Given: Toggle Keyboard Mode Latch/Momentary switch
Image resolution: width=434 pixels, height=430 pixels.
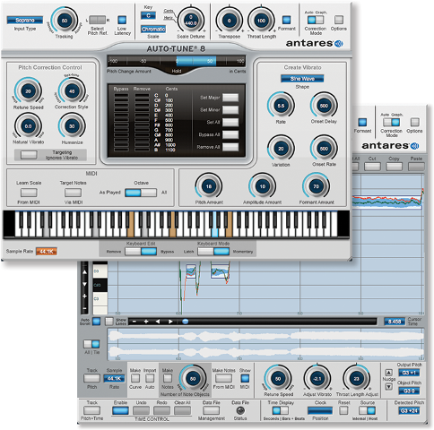Looking at the screenshot, I should pyautogui.click(x=213, y=252).
